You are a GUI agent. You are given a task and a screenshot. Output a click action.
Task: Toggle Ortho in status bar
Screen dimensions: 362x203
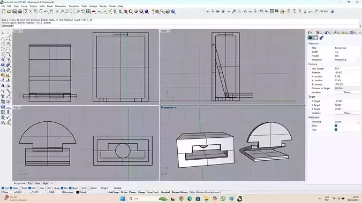click(x=124, y=192)
